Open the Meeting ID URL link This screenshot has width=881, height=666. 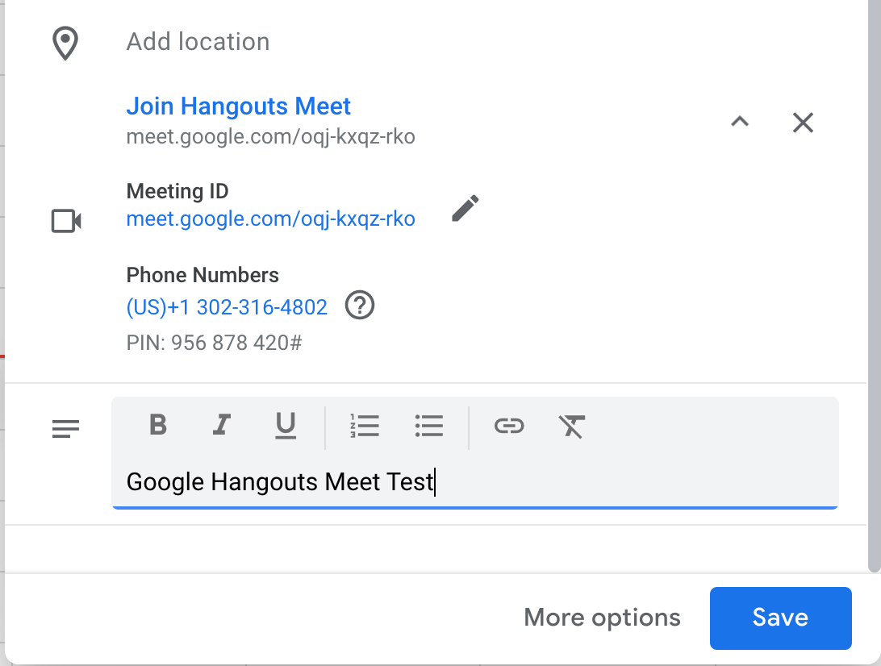[271, 219]
